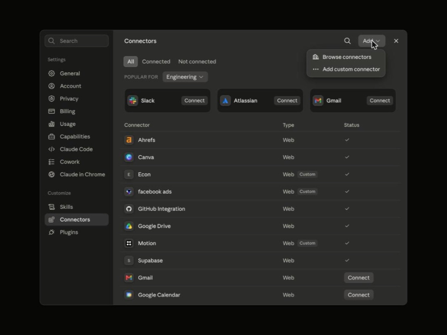Click the Capabilities briefcase icon
447x335 pixels.
[x=51, y=137]
